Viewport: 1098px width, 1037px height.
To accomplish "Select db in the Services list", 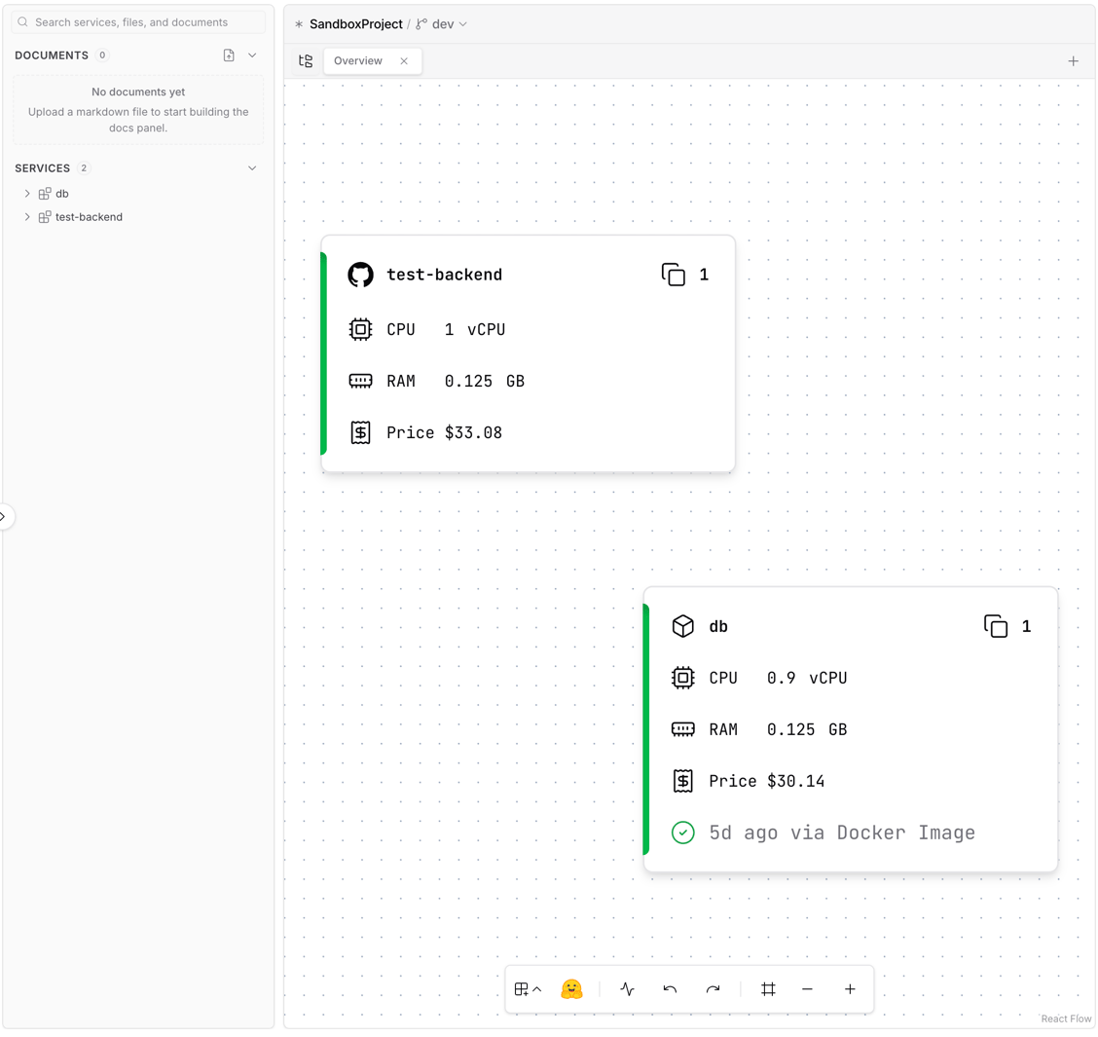I will [x=62, y=194].
